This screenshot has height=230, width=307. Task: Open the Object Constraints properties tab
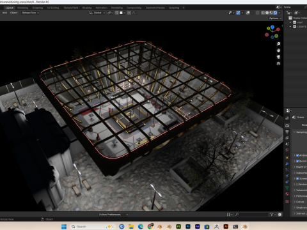[x=287, y=182]
